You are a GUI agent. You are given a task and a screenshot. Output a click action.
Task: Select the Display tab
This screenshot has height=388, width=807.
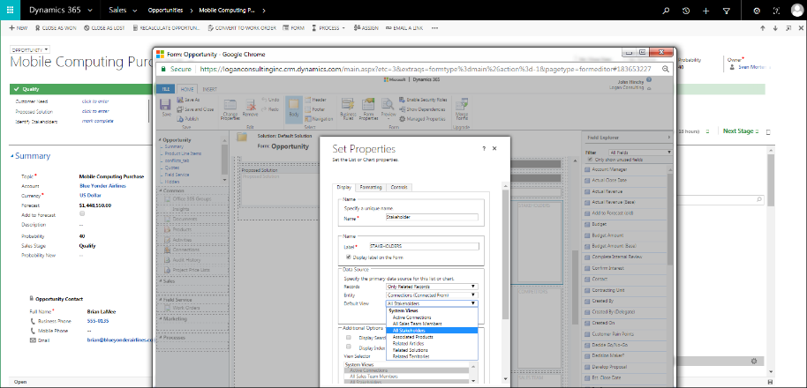(x=343, y=188)
